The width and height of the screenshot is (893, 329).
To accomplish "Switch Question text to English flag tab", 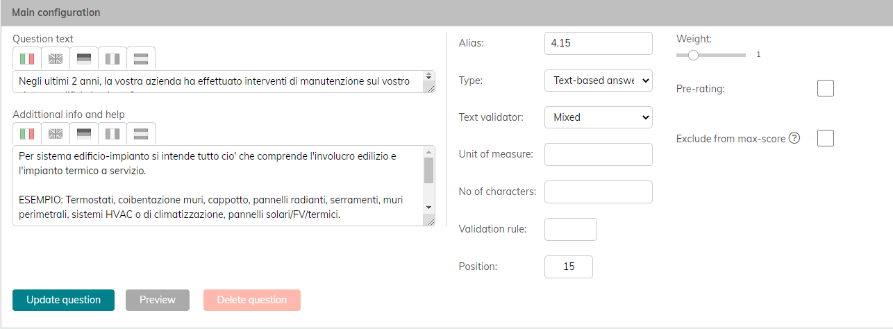I will click(56, 58).
